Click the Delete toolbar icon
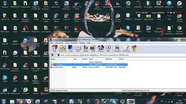This screenshot has width=186, height=104. (85, 48)
